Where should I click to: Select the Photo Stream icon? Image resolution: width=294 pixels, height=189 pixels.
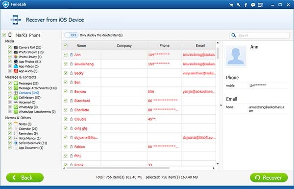tap(16, 52)
